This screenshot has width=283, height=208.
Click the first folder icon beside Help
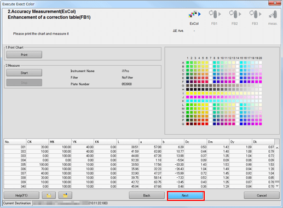[49, 195]
